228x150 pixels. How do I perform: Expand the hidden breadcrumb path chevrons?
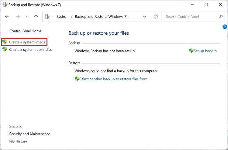click(x=53, y=17)
